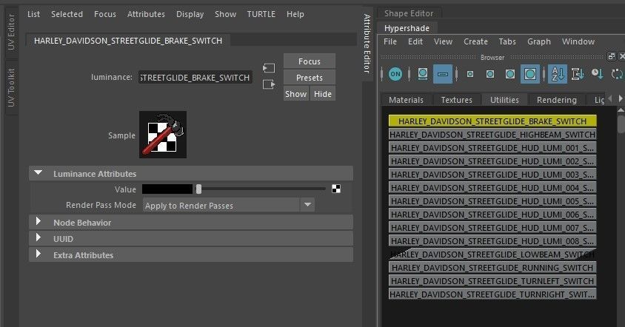Open the Help menu

tap(295, 14)
